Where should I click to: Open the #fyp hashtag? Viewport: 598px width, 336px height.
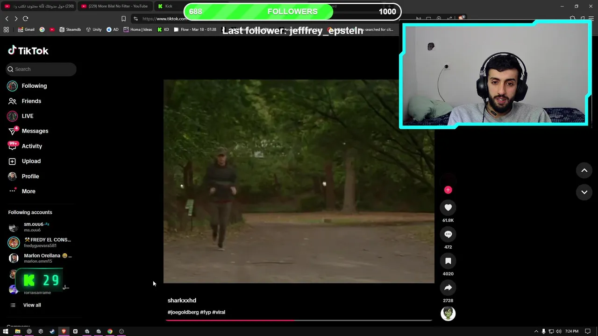[206, 312]
